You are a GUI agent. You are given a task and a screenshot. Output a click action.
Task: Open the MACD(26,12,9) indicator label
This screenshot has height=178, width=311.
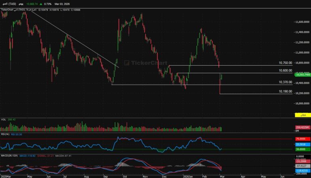click(8, 156)
